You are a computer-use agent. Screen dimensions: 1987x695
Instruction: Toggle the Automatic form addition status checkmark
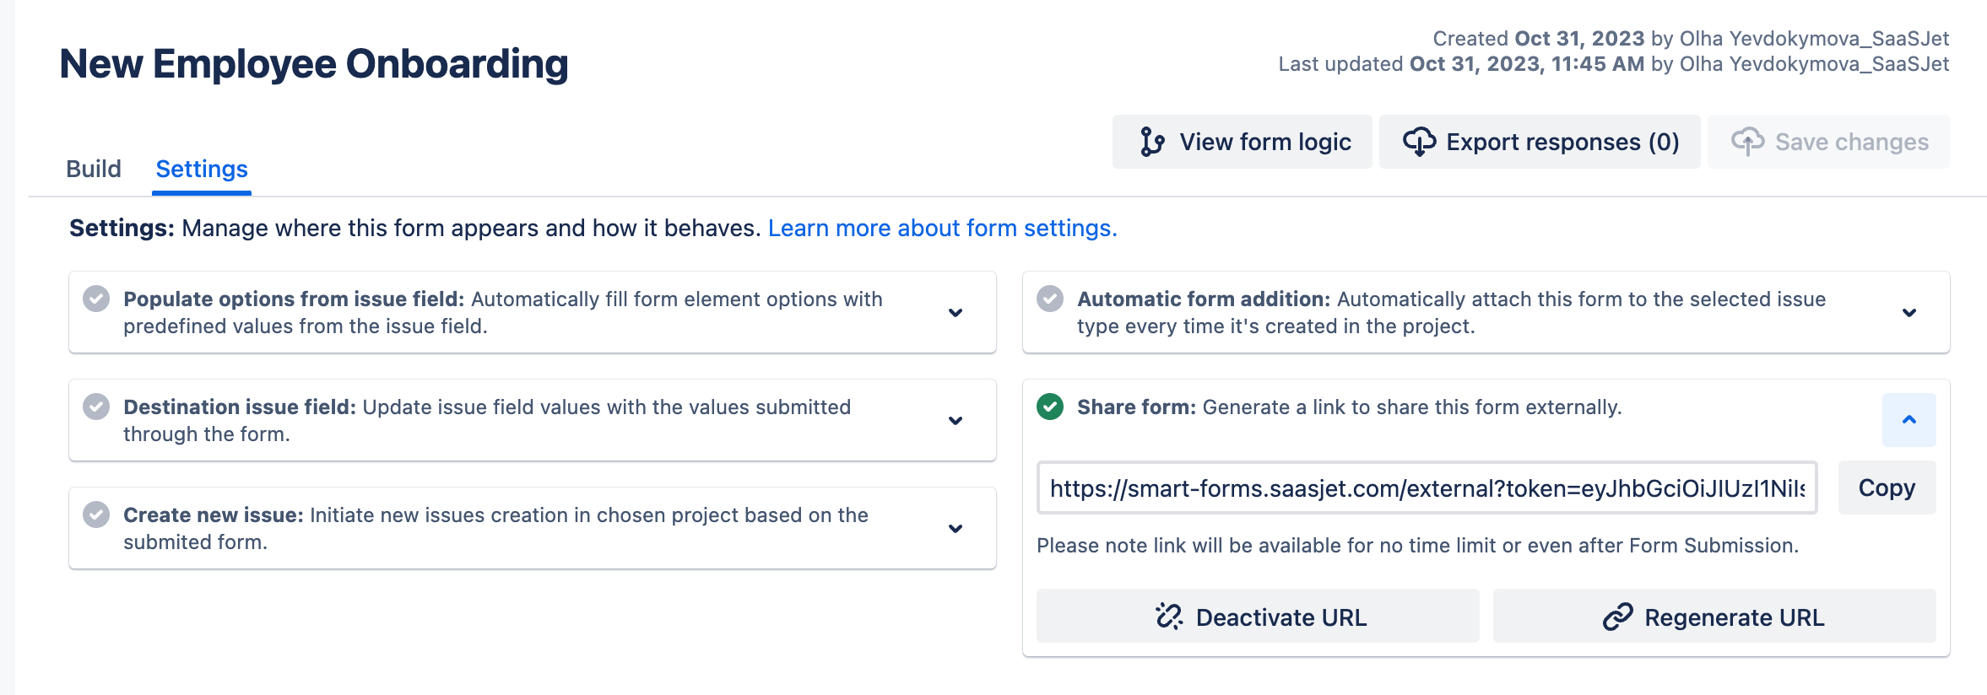tap(1050, 299)
